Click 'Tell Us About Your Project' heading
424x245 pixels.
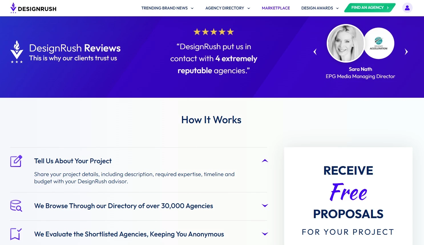(73, 161)
